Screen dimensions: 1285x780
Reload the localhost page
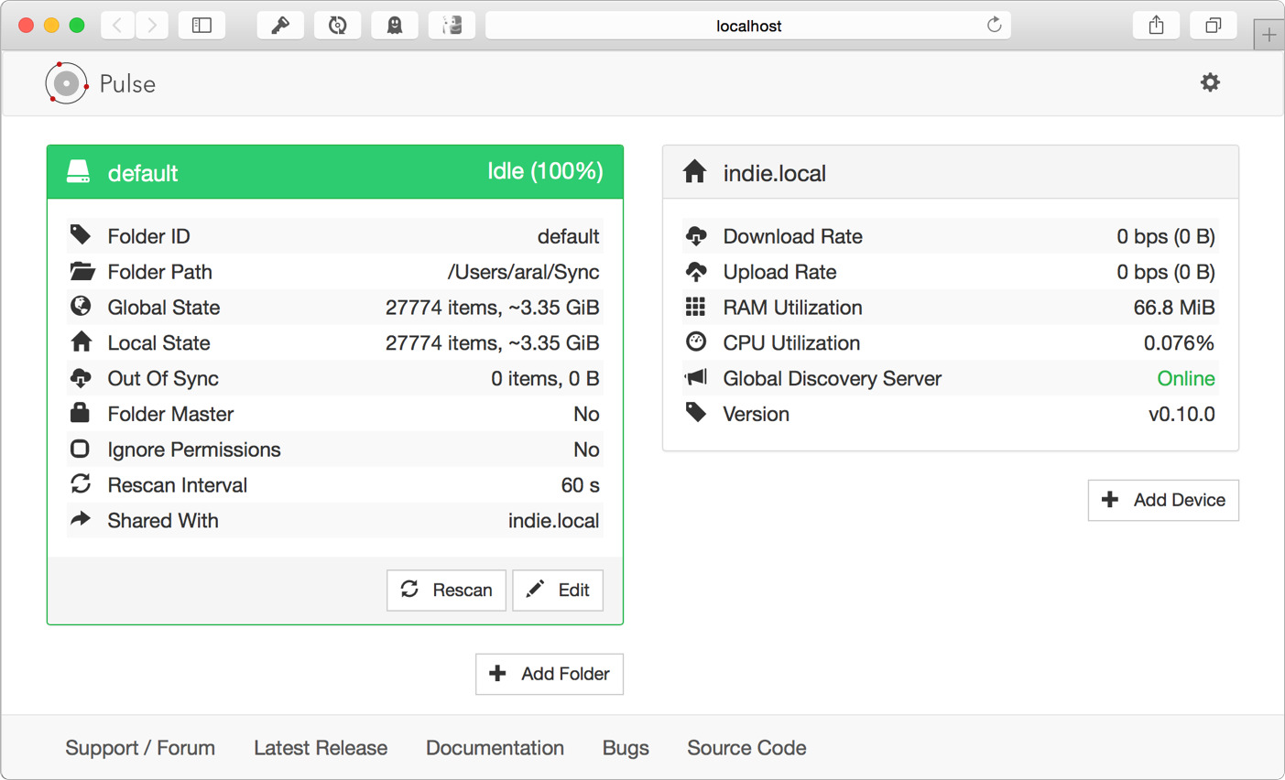(994, 26)
